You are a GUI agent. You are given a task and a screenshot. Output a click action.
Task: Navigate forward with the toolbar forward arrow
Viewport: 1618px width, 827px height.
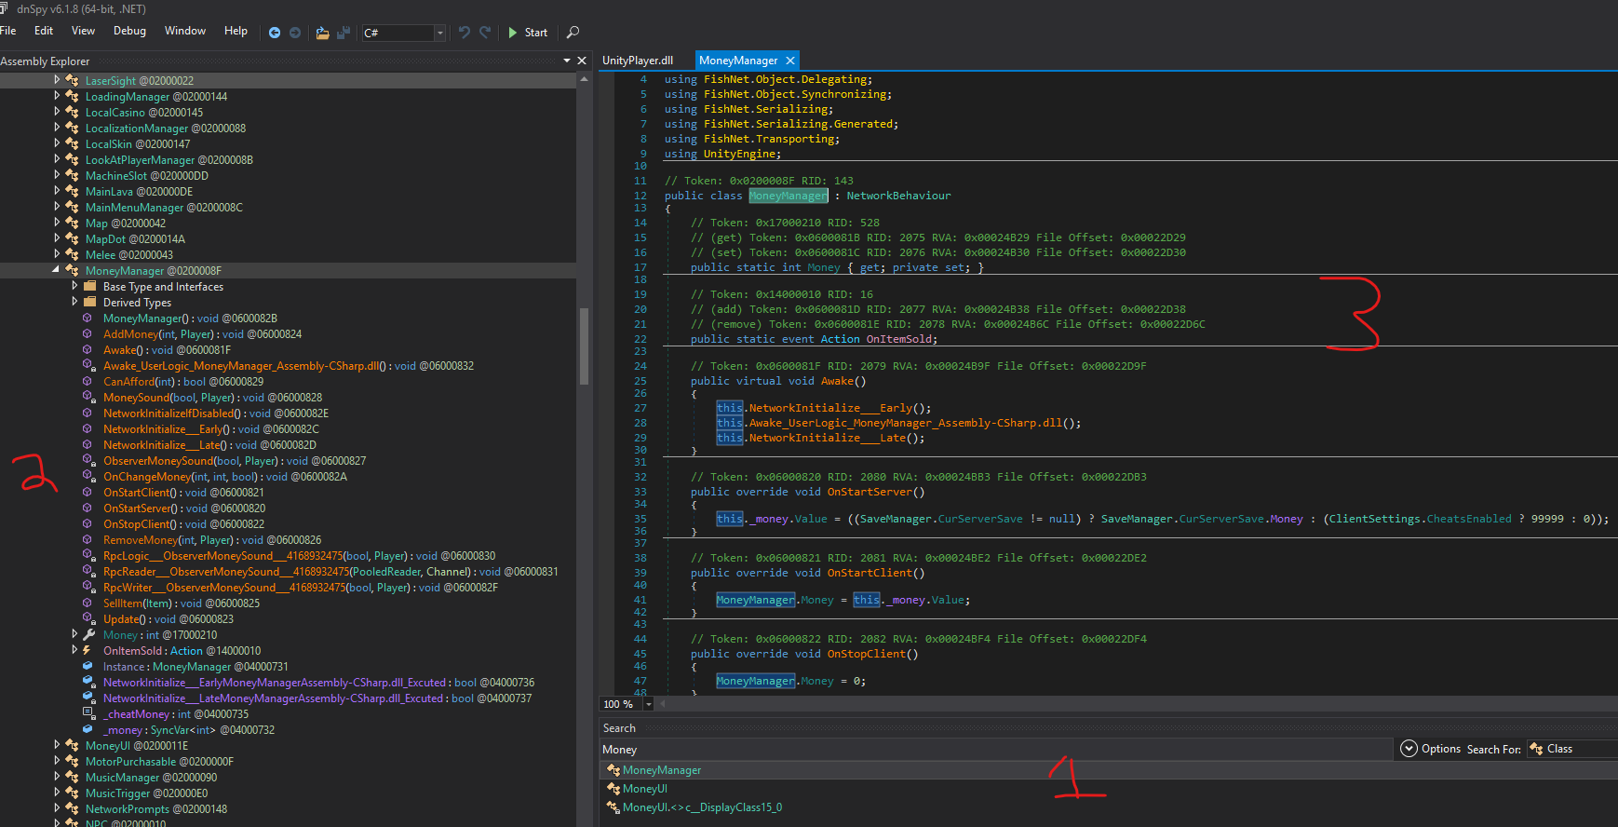click(295, 33)
